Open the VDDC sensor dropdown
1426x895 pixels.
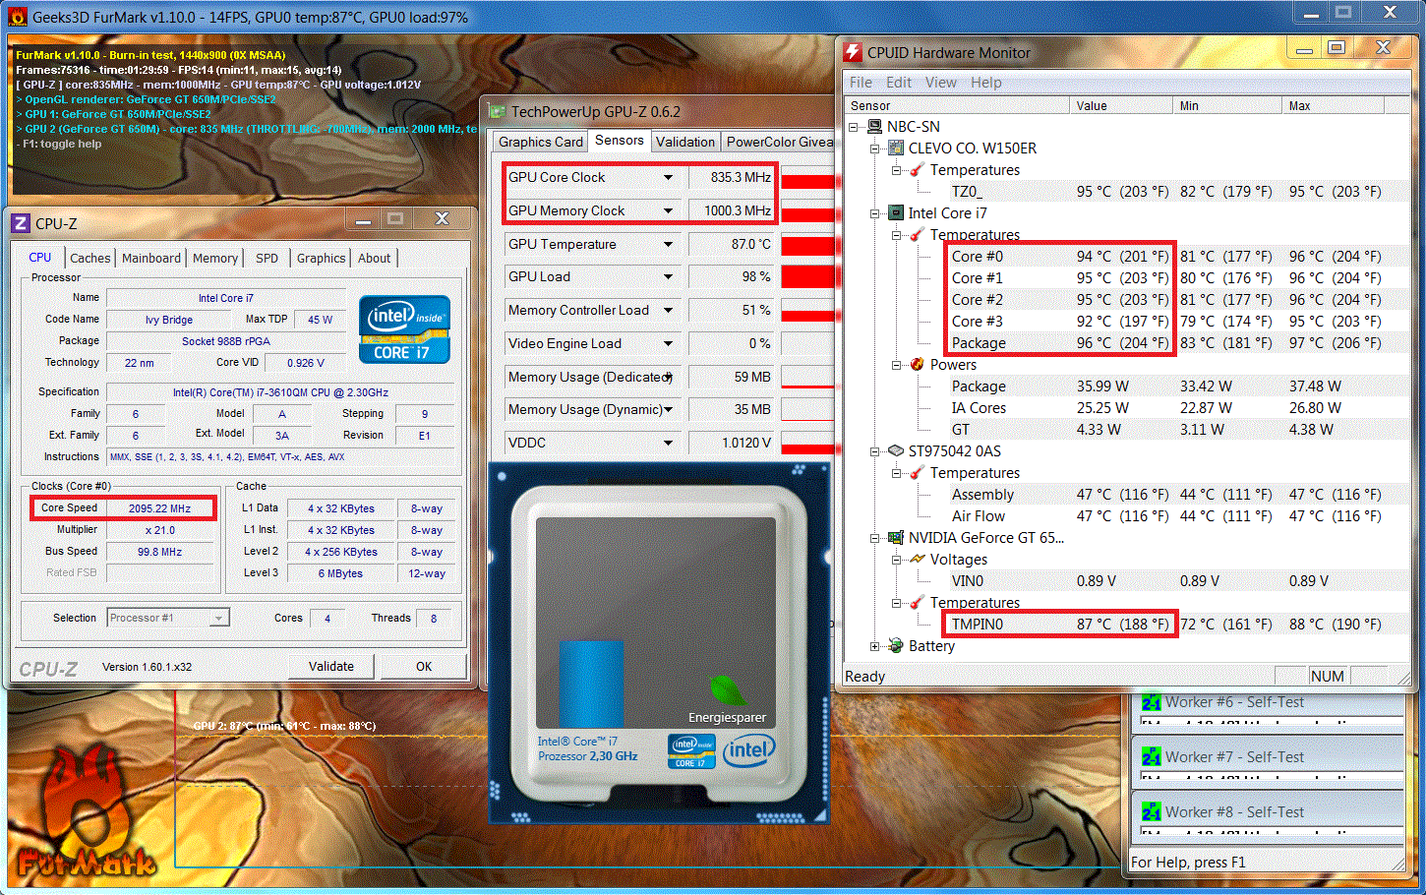(x=668, y=444)
